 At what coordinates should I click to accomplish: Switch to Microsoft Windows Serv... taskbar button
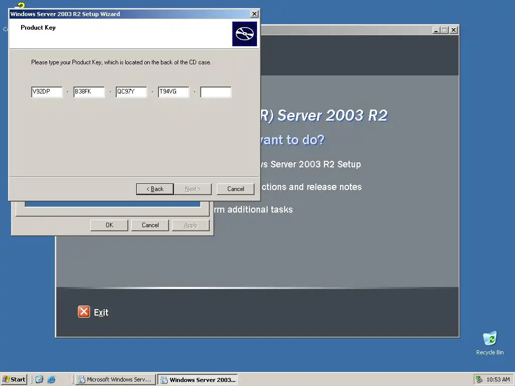click(x=115, y=379)
